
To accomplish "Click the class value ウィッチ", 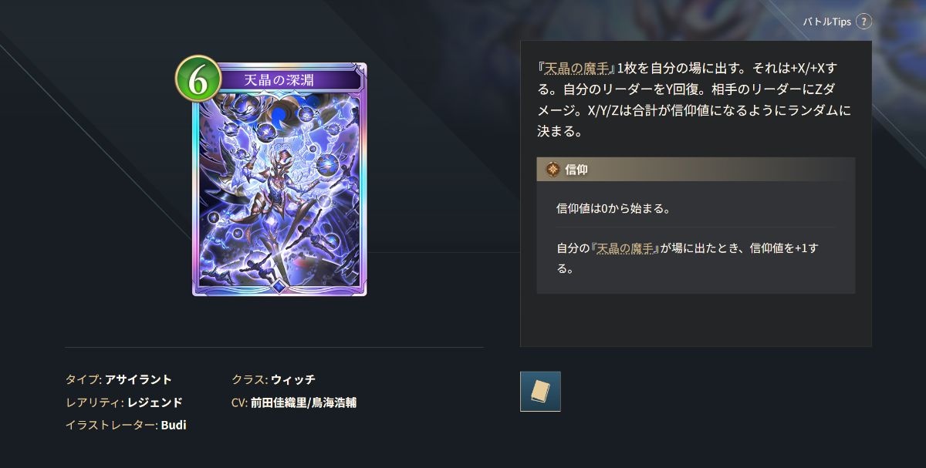I will 293,379.
